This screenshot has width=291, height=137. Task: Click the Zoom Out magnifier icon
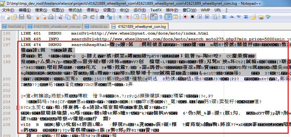(126, 17)
